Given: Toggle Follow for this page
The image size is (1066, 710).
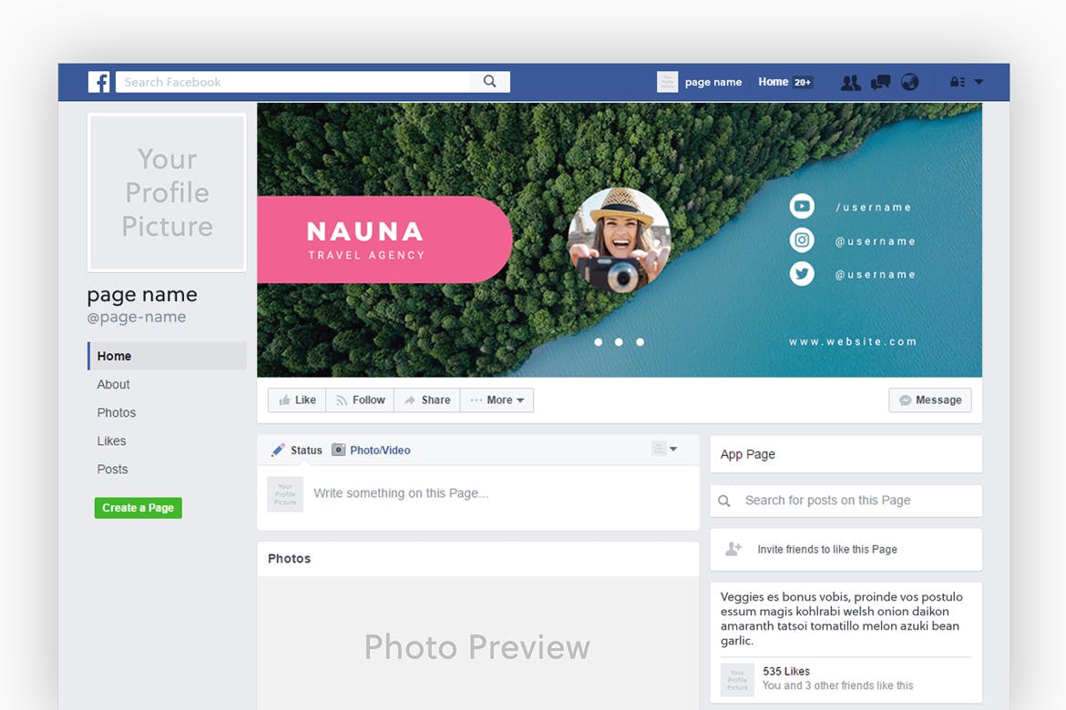Looking at the screenshot, I should [x=360, y=400].
